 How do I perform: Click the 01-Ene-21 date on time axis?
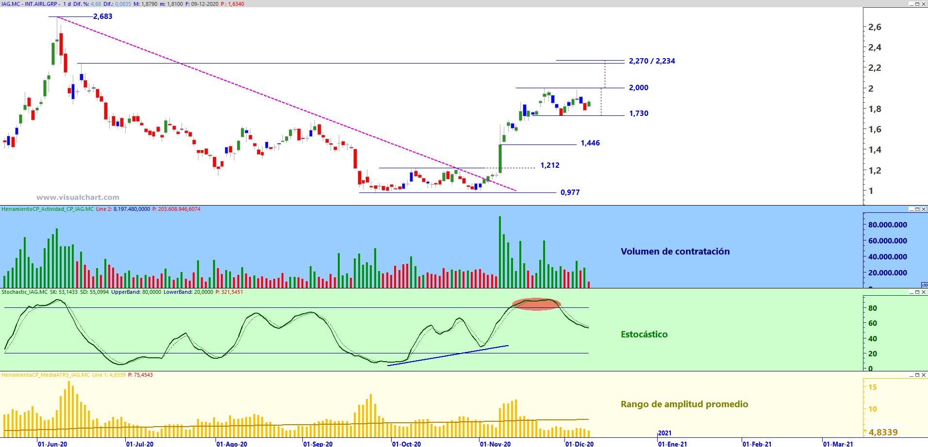(x=673, y=444)
